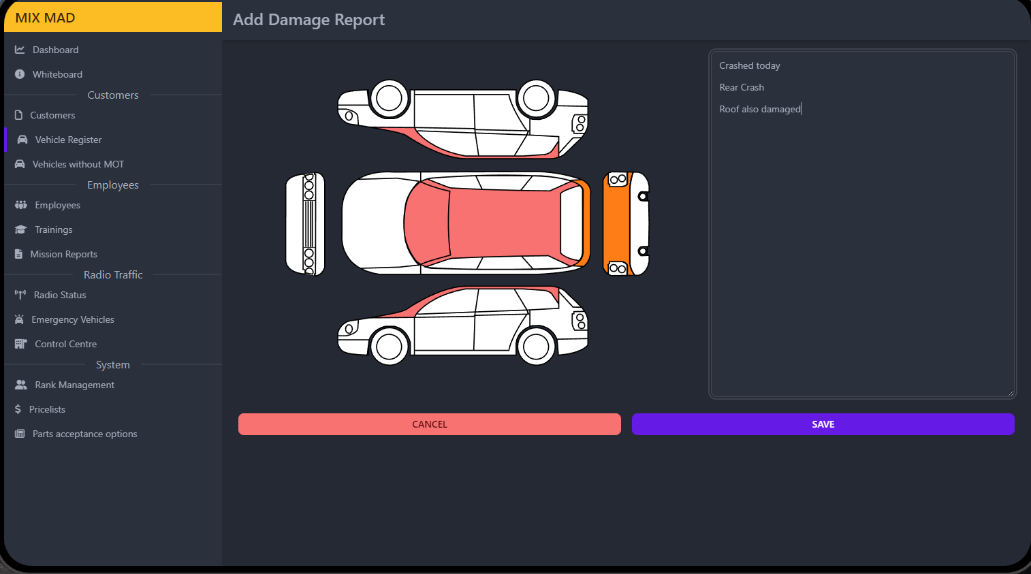Open Rank Management page
Viewport: 1031px width, 574px height.
(x=74, y=385)
